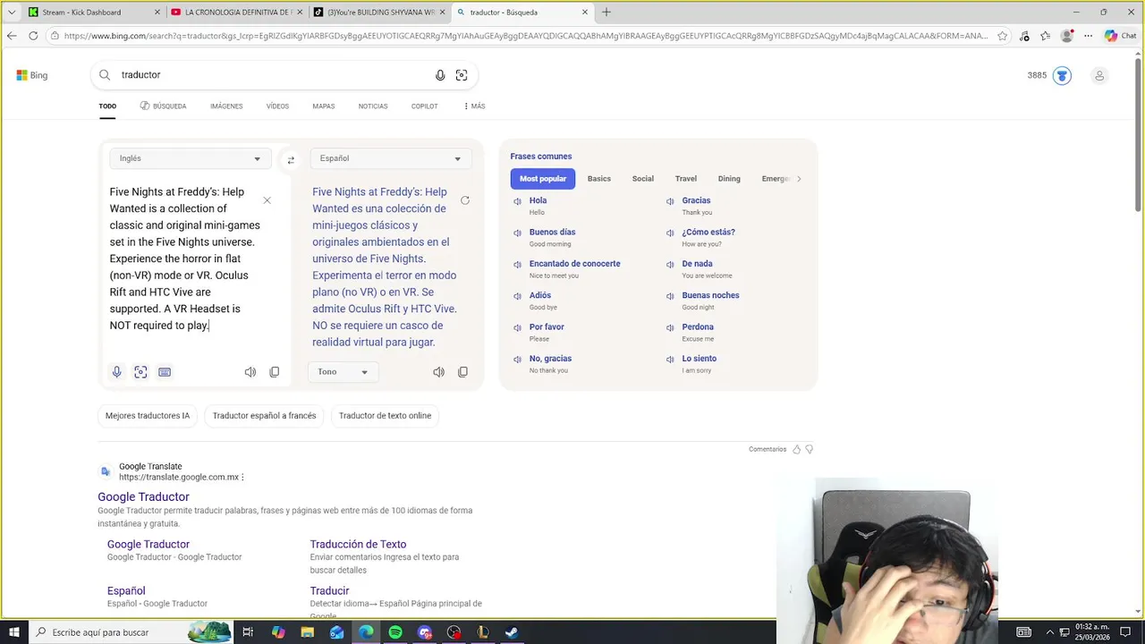Open the Bing logo home link
The image size is (1145, 644).
tap(32, 75)
